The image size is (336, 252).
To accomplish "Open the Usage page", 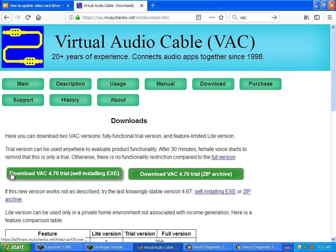I will (x=118, y=84).
